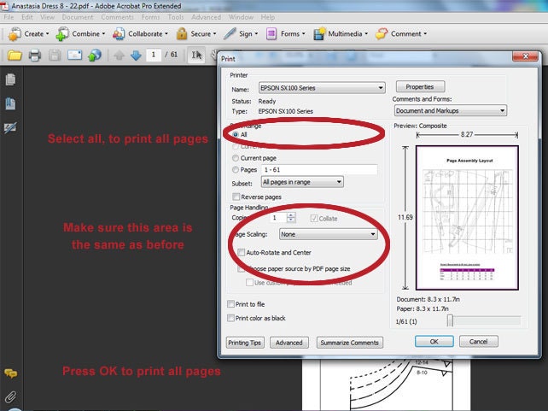Open the Collaborate toolbar icon

coord(119,34)
